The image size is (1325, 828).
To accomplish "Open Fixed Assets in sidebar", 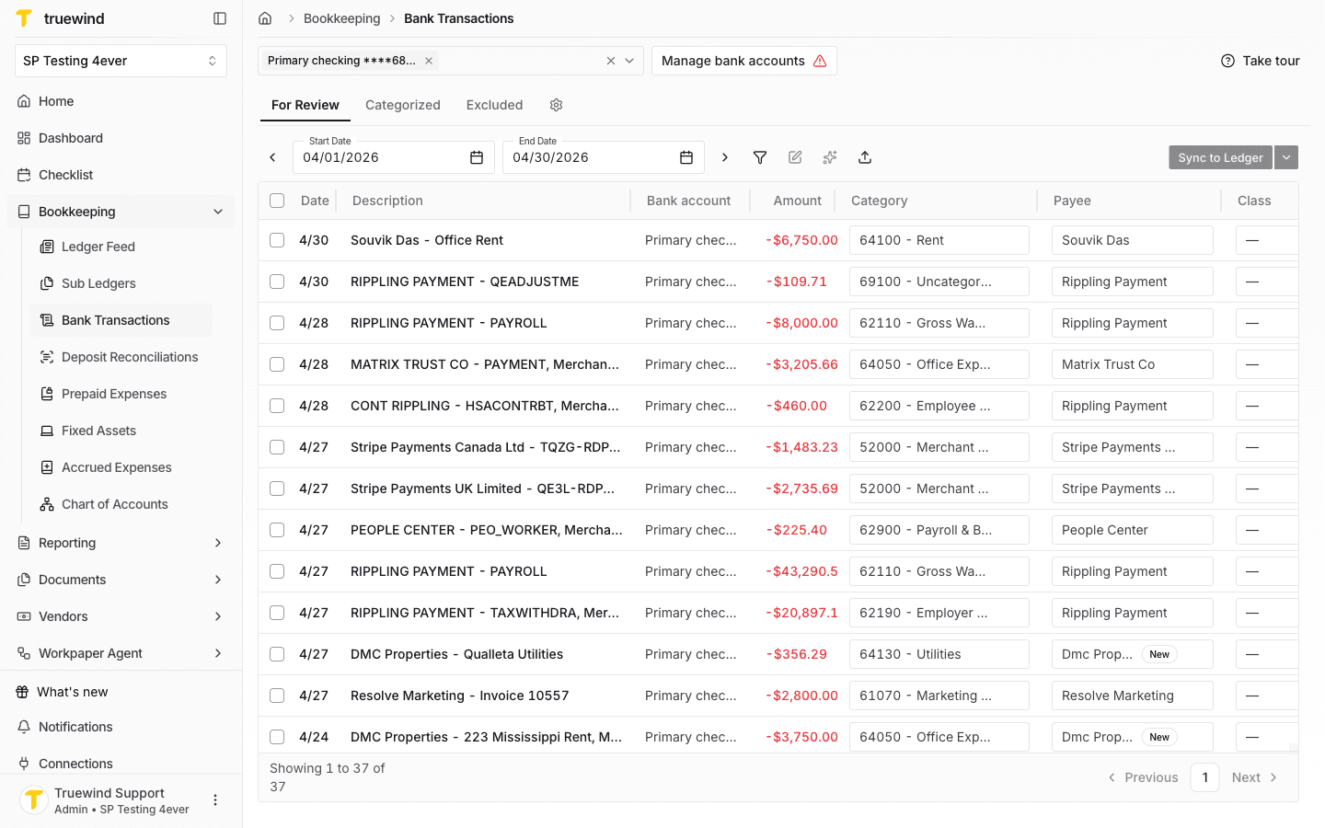I will [x=121, y=431].
